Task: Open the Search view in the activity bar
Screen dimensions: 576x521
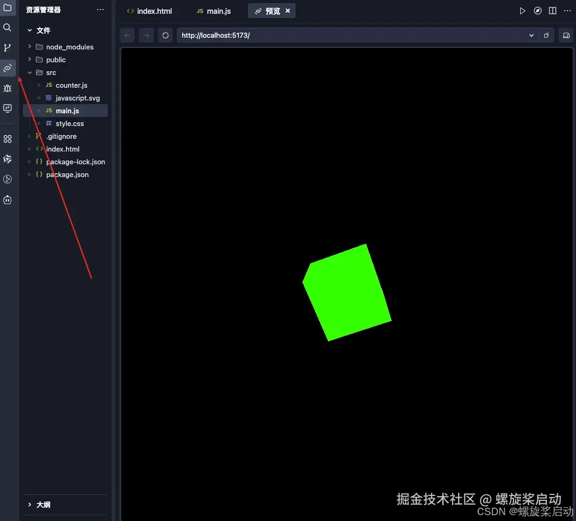Action: point(7,28)
